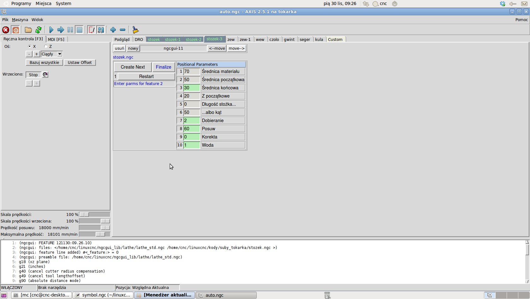Open Widok menu
This screenshot has width=530, height=299.
pos(37,20)
